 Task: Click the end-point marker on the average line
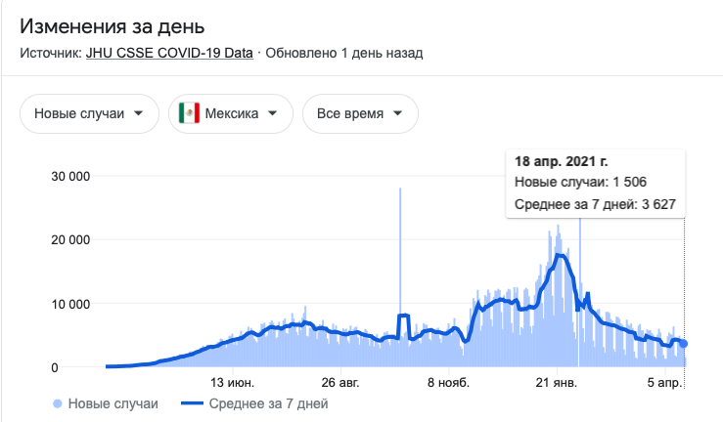684,344
